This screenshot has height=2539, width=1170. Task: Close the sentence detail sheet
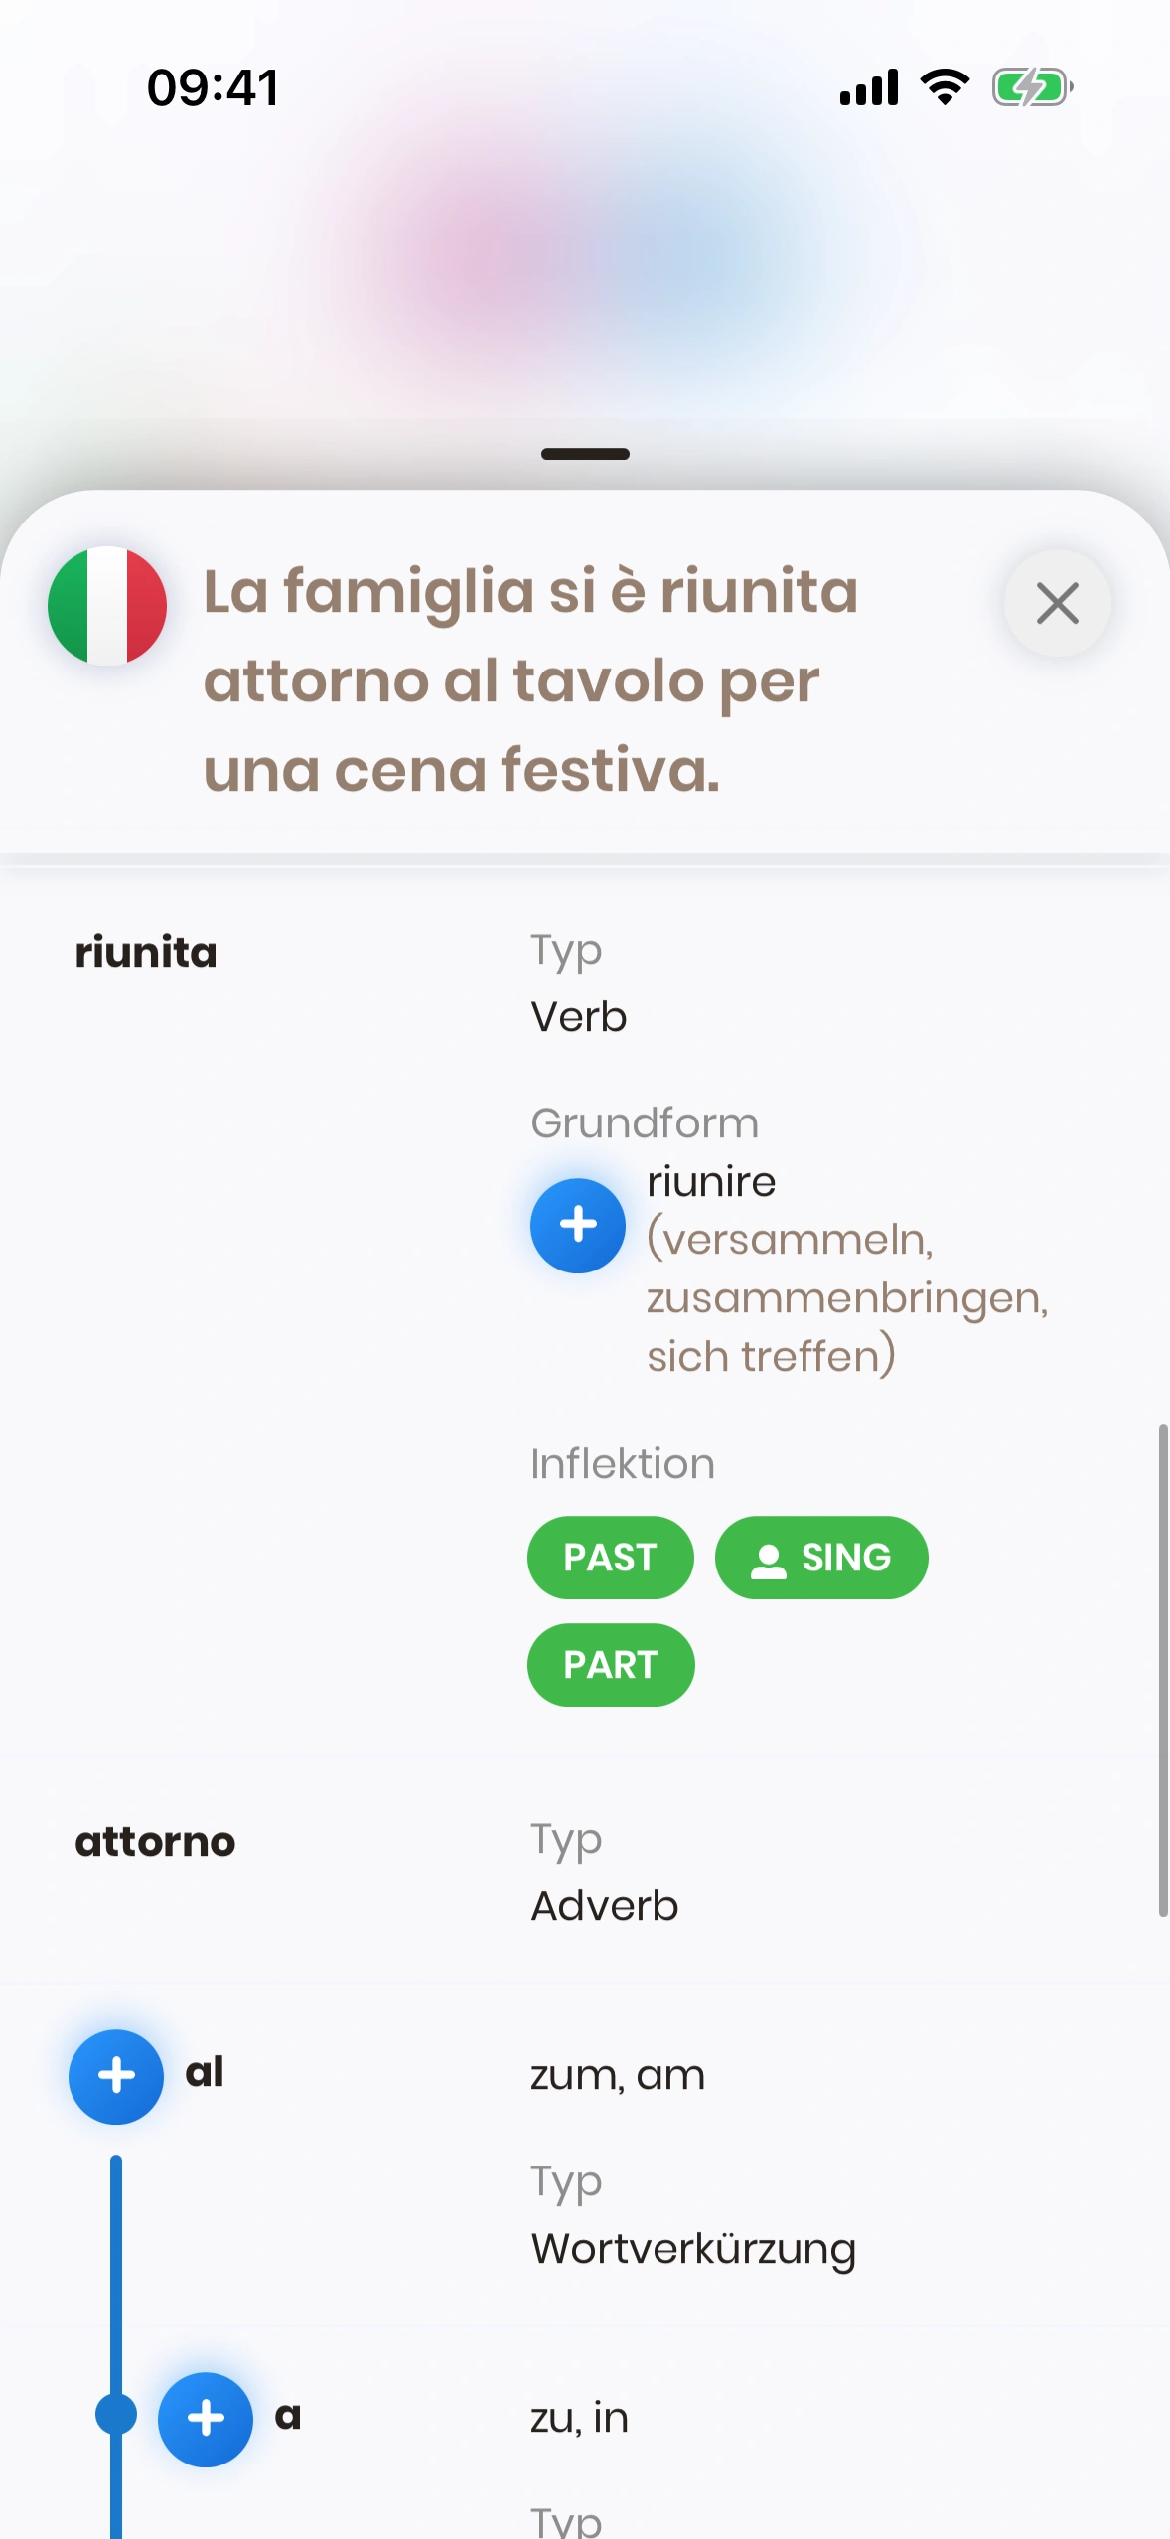[x=1057, y=603]
